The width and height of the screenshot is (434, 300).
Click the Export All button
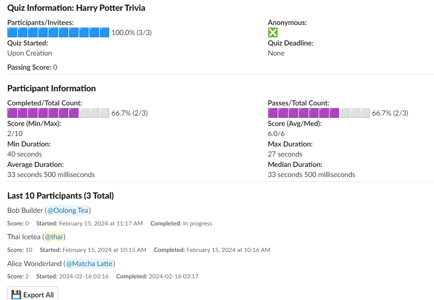tap(33, 295)
